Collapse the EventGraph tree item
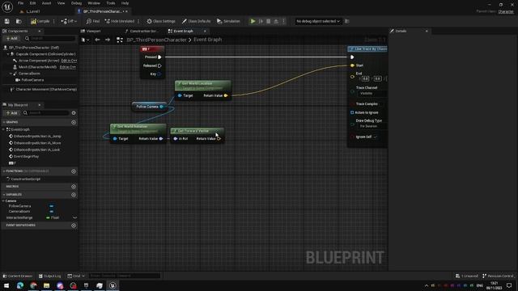Image resolution: width=518 pixels, height=291 pixels. 3,129
